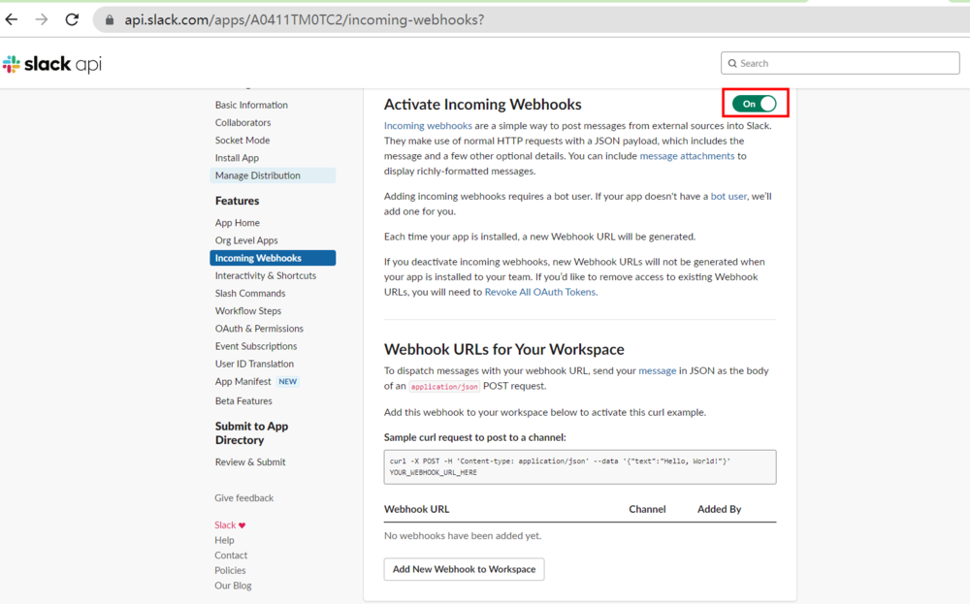970x604 pixels.
Task: Go to Socket Mode settings
Action: point(242,141)
